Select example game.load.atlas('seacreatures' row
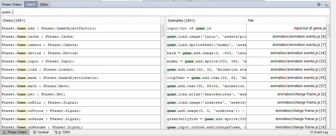336x136 pixels. point(206,94)
